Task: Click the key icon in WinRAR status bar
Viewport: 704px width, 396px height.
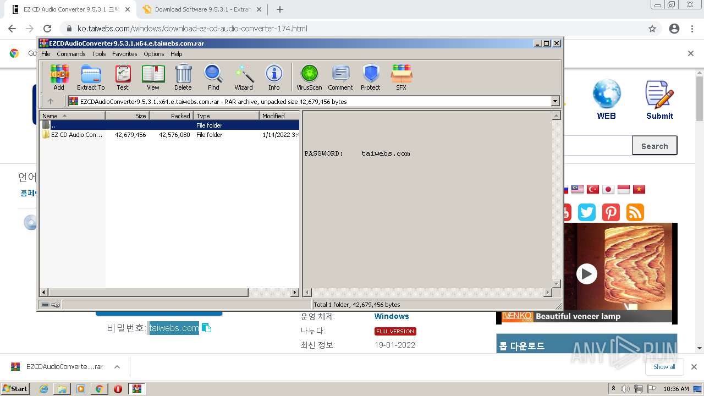Action: tap(56, 305)
